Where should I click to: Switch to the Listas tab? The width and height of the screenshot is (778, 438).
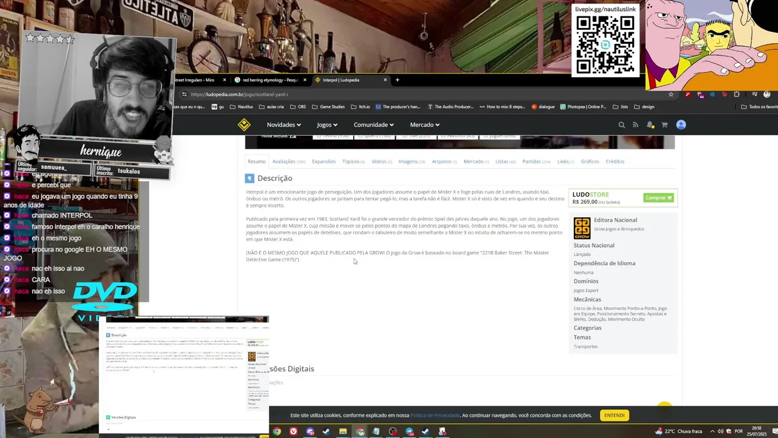(x=506, y=161)
